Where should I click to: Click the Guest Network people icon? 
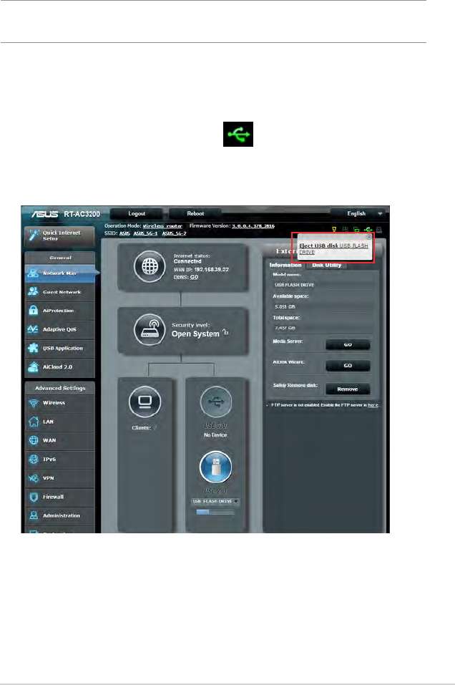point(33,291)
